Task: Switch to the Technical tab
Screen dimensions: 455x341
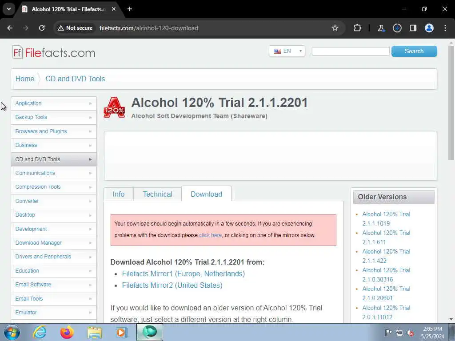Action: (158, 194)
